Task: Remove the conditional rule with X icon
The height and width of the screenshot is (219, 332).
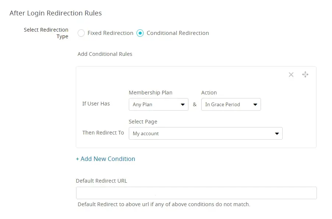Action: coord(291,75)
